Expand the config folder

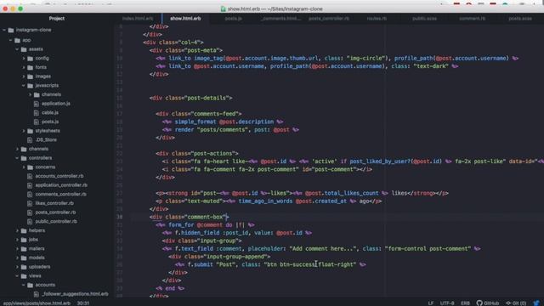click(24, 59)
